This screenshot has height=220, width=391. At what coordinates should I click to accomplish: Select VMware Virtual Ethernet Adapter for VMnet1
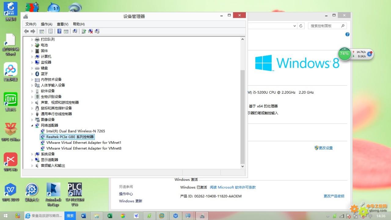point(84,143)
